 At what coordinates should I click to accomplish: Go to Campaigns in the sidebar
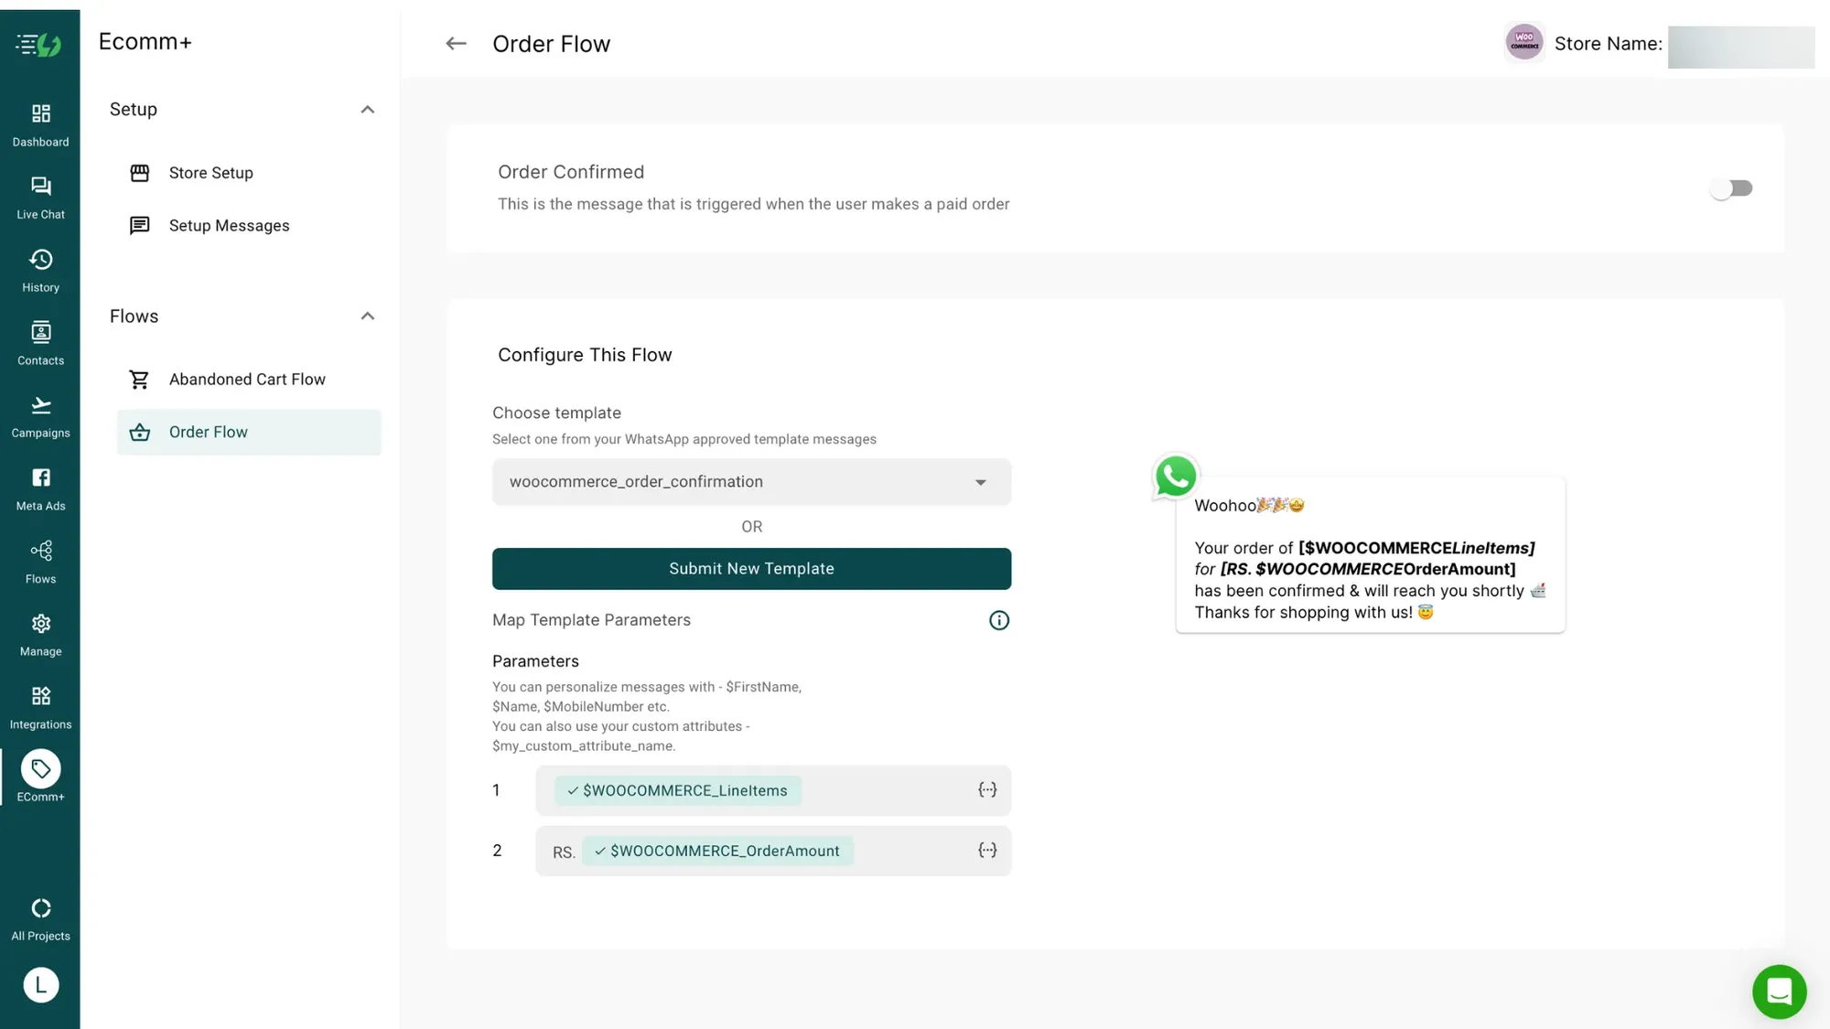tap(40, 415)
